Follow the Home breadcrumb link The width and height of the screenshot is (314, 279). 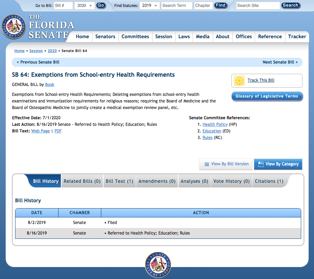(x=19, y=51)
